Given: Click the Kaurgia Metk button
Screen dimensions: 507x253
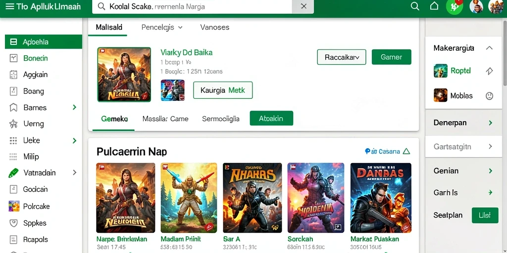Looking at the screenshot, I should (223, 90).
